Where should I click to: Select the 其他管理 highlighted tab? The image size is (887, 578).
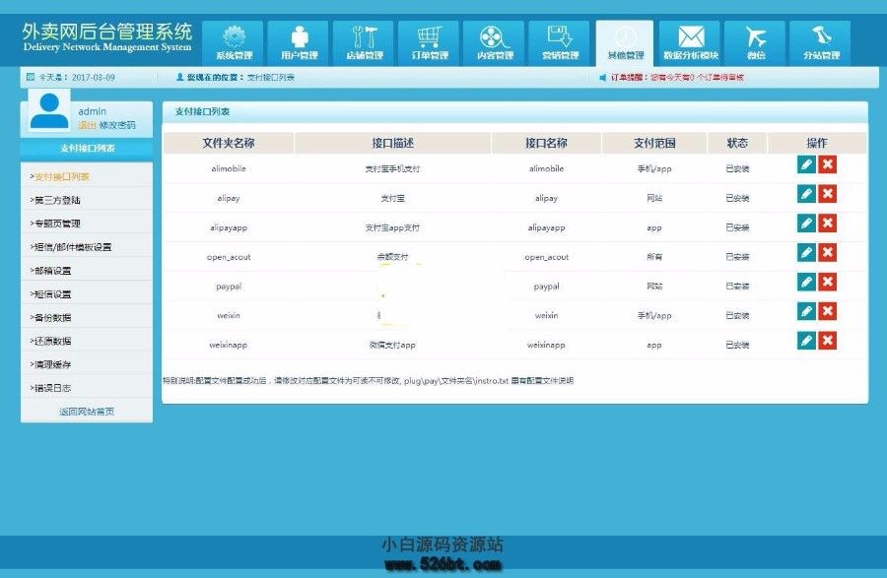click(624, 41)
